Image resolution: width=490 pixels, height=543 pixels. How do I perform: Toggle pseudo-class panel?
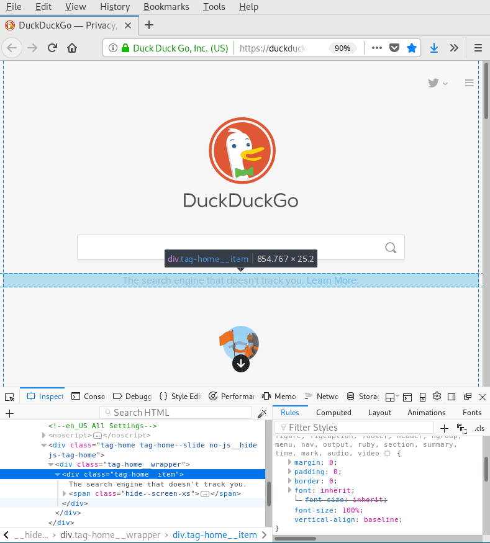pos(461,428)
